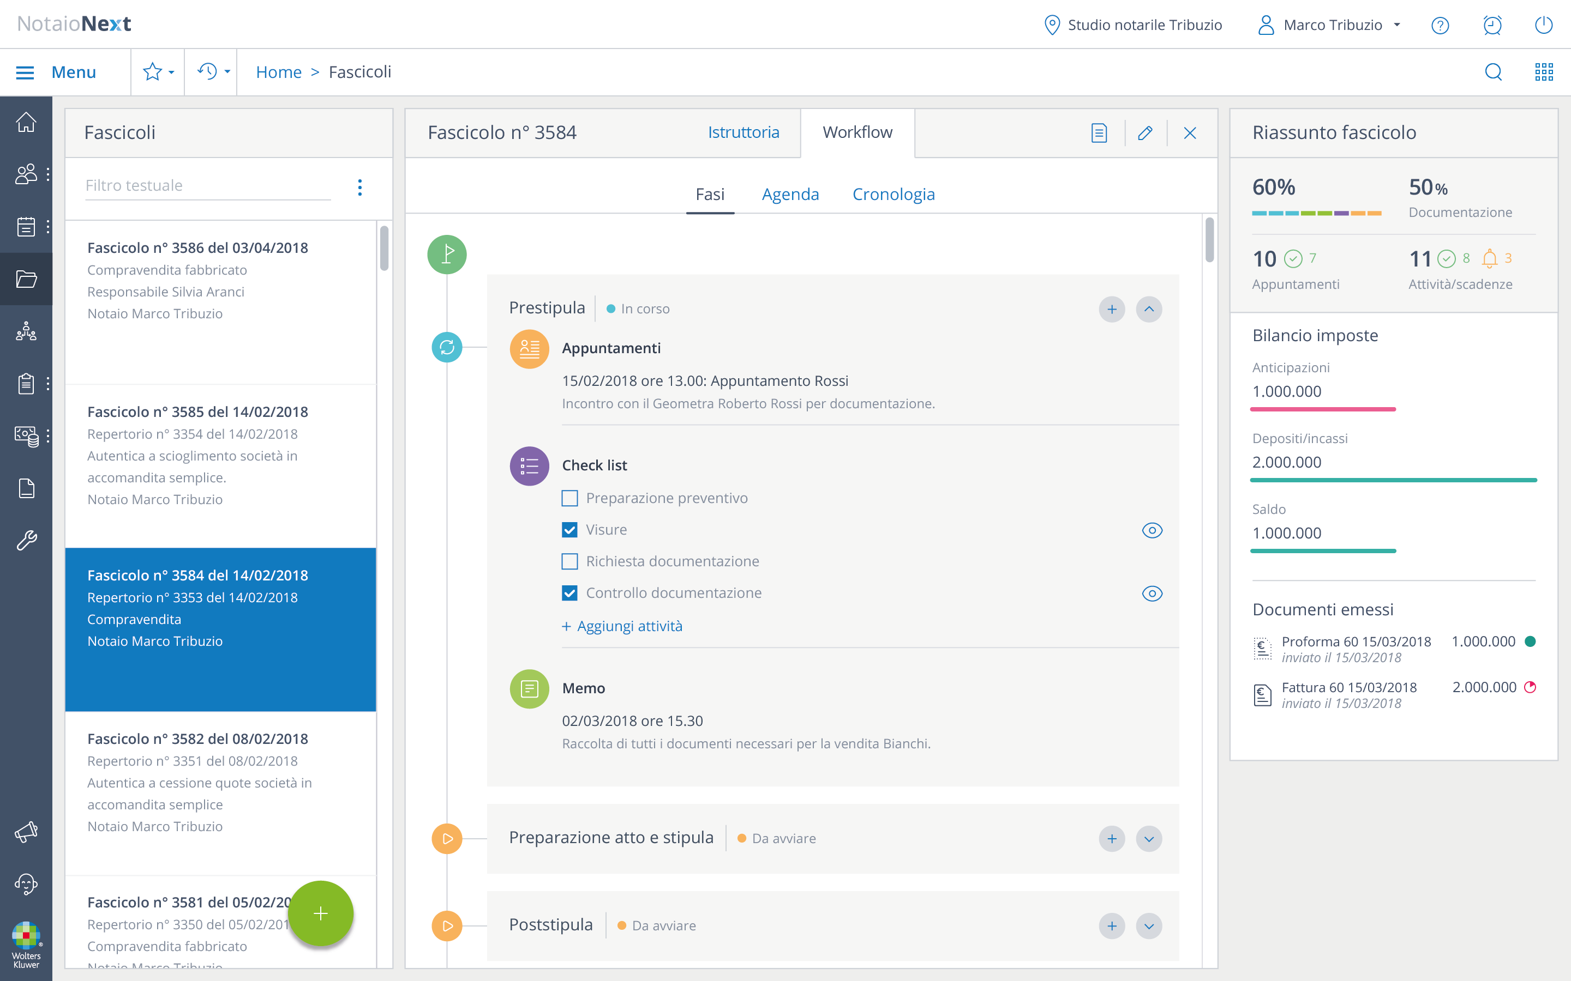Uncheck the Visure checkbox
Screen dimensions: 1571x981
tap(569, 530)
